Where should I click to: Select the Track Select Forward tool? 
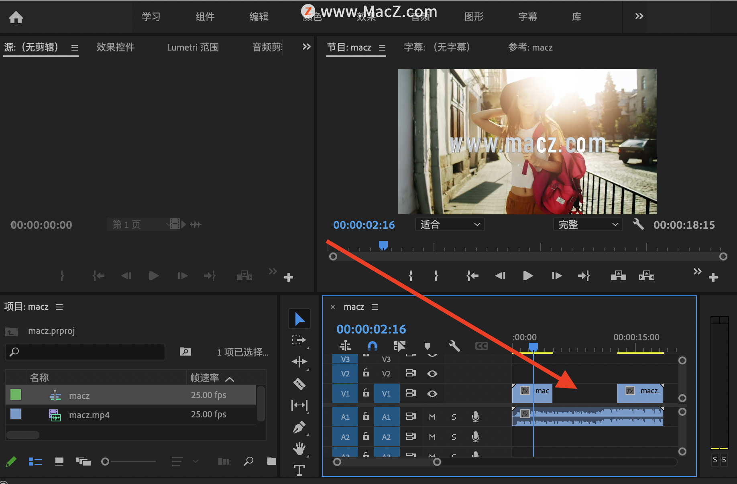click(x=299, y=340)
